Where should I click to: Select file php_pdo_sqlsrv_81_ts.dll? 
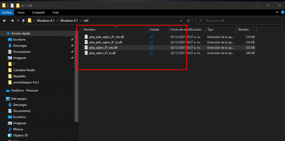tap(105, 42)
